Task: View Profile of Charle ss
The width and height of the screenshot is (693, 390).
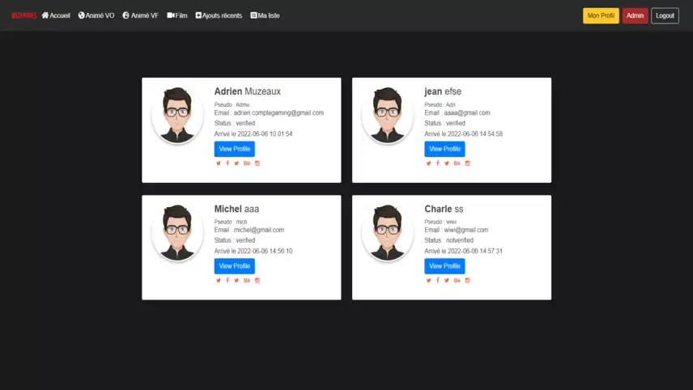Action: pyautogui.click(x=444, y=266)
